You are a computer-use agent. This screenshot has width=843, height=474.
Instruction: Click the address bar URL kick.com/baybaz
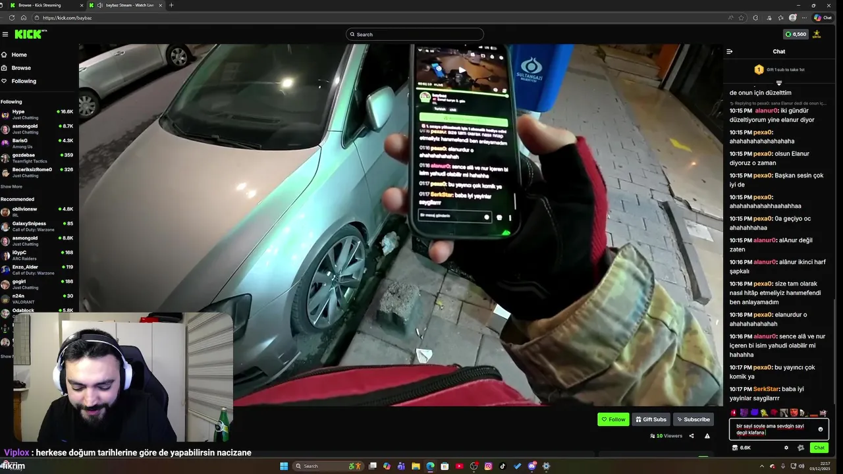[x=67, y=18]
